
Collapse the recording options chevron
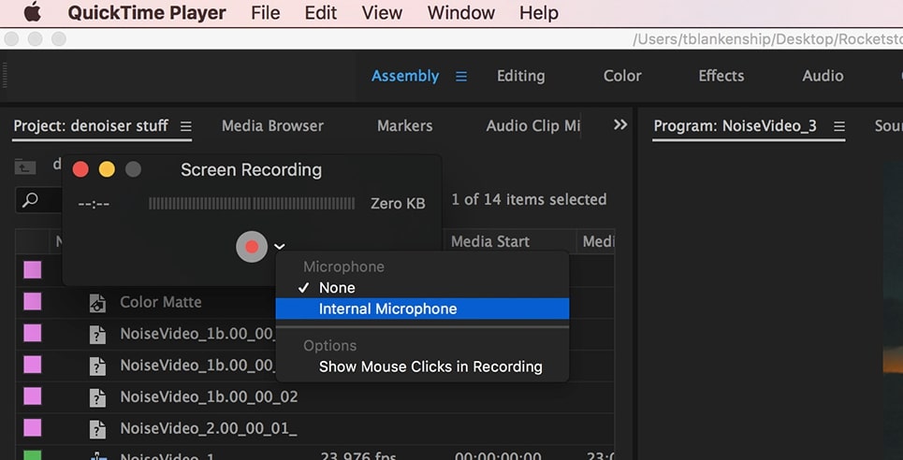point(279,247)
